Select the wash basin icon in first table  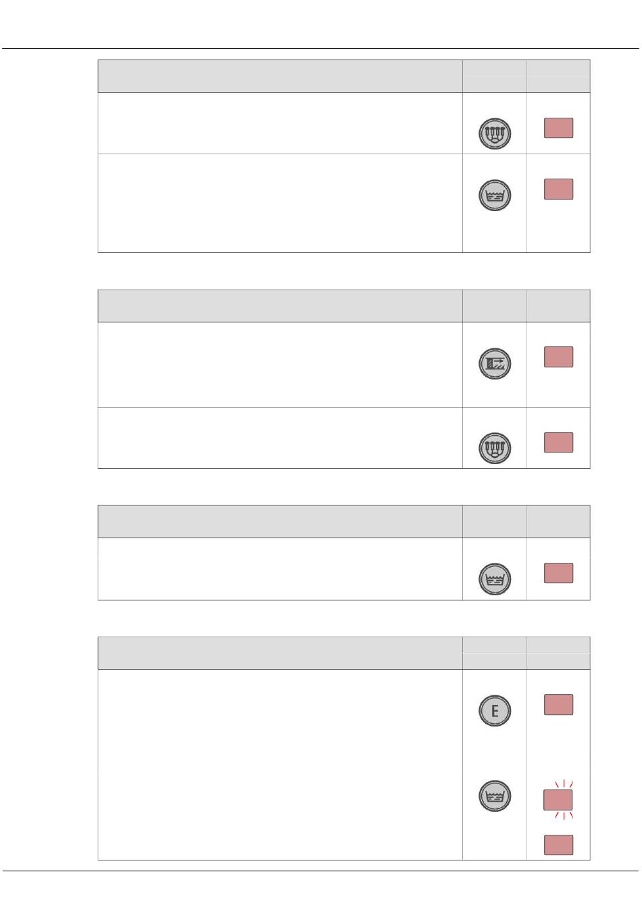[x=495, y=195]
